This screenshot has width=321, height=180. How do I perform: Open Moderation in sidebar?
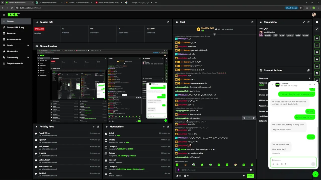16,51
